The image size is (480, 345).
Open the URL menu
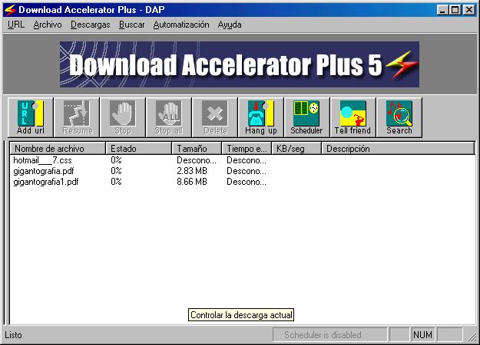click(x=16, y=25)
